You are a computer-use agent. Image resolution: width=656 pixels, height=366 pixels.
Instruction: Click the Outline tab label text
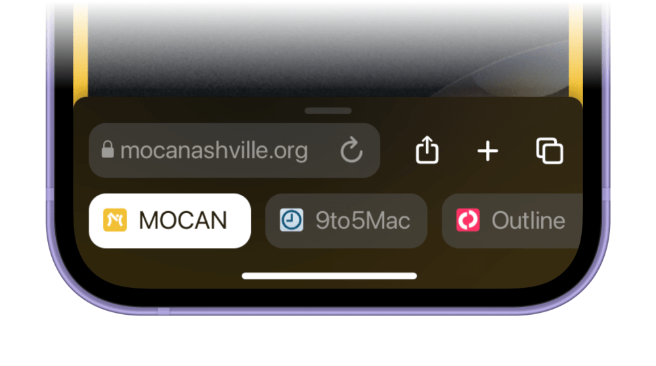pyautogui.click(x=529, y=220)
